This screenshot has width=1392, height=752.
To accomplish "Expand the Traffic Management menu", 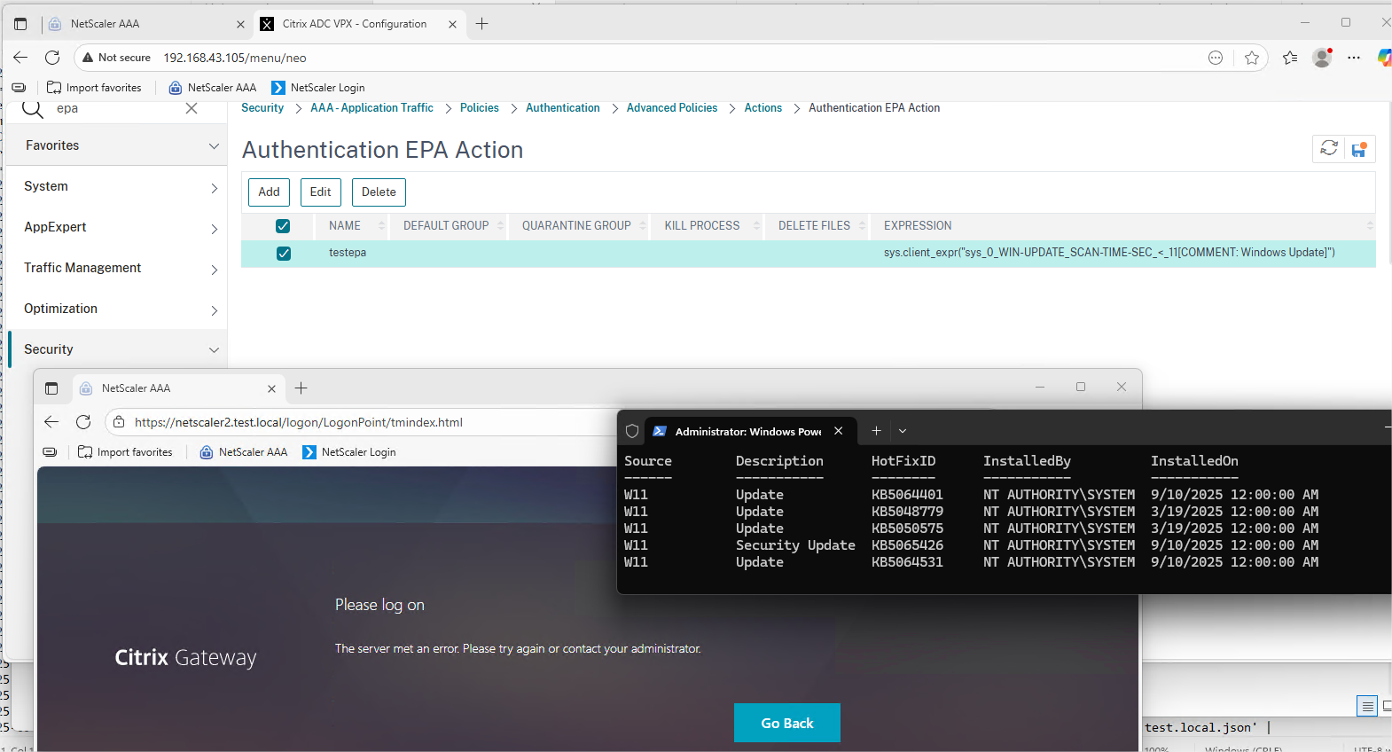I will [119, 268].
